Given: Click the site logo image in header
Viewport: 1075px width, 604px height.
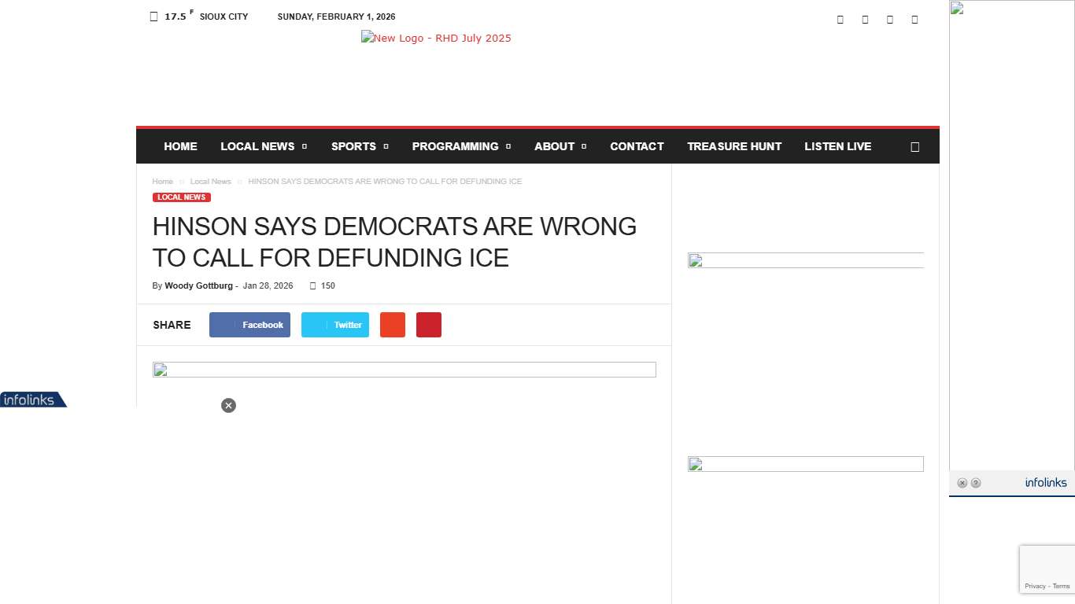Looking at the screenshot, I should [x=436, y=38].
